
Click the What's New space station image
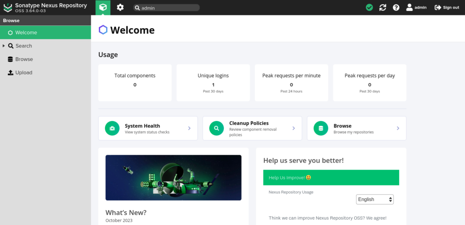(173, 178)
